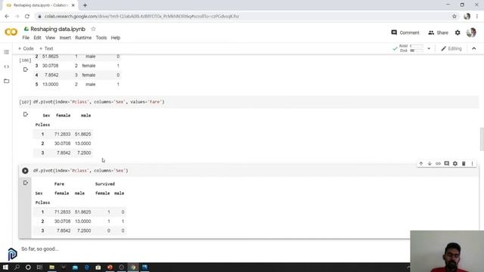Open the RAM and Disk dropdown arrow
484x272 pixels.
429,48
